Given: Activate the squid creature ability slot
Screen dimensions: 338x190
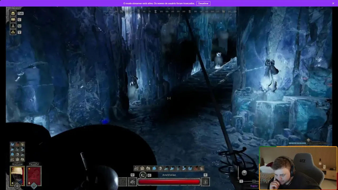Looking at the screenshot, I should point(132,182).
